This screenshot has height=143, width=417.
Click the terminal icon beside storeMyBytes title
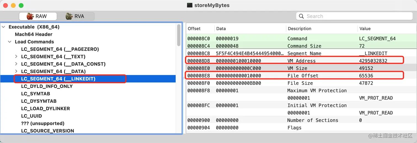click(189, 5)
